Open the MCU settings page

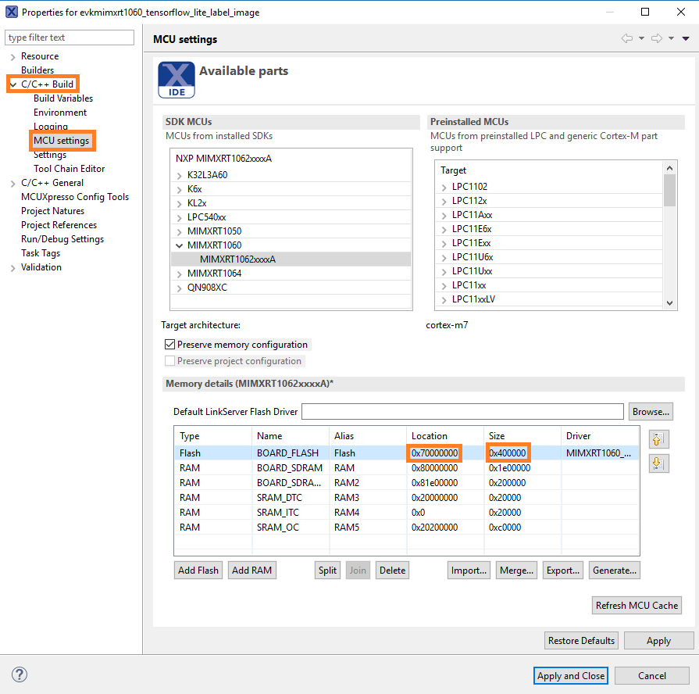[62, 141]
